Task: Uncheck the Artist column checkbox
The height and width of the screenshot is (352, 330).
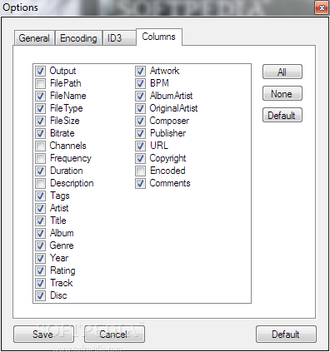Action: point(40,208)
